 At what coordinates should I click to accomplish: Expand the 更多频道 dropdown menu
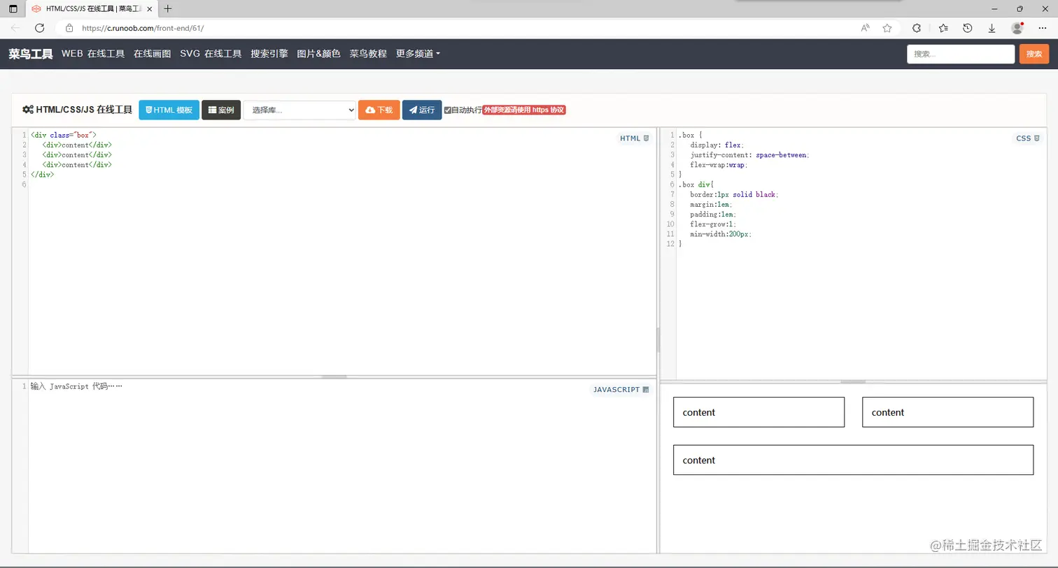point(418,54)
